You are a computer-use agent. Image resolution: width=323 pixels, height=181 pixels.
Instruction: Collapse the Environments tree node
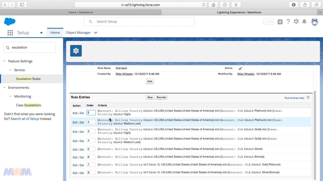point(4,87)
